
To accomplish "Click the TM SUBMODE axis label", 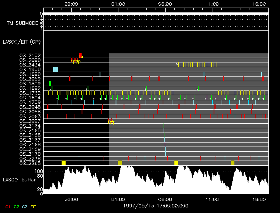I will [22, 23].
